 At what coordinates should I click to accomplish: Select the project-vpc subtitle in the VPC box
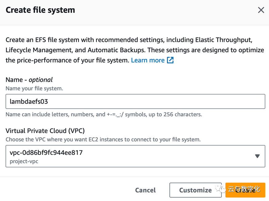coord(24,161)
